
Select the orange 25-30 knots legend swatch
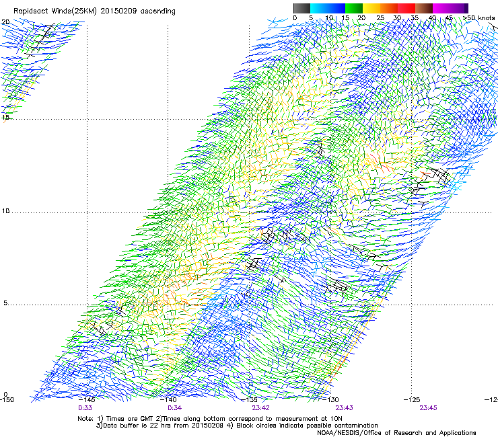click(x=389, y=8)
